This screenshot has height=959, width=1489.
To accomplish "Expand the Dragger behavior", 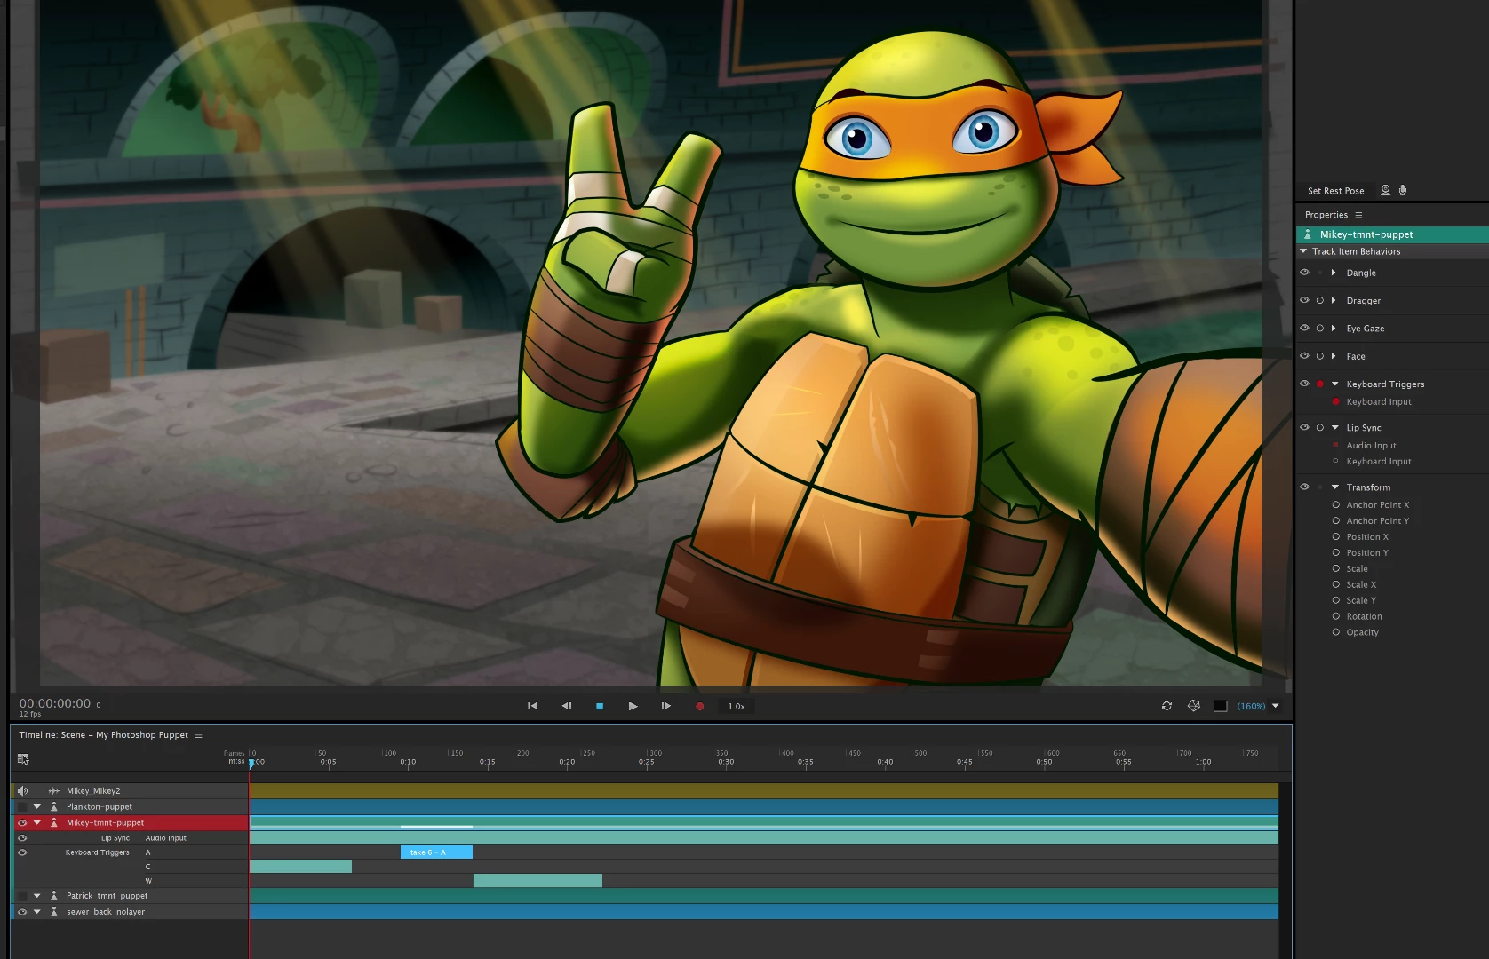I will point(1334,300).
